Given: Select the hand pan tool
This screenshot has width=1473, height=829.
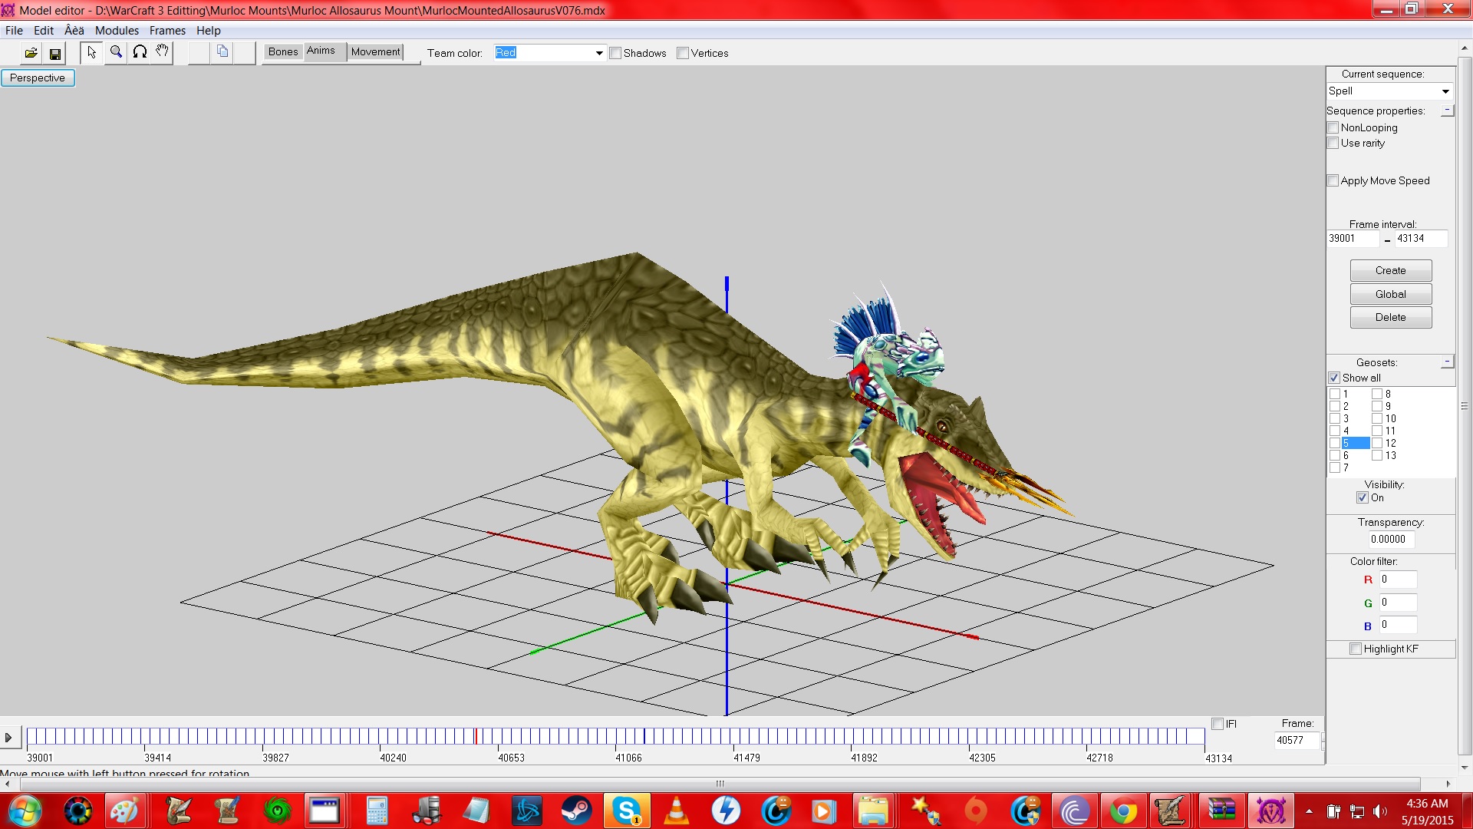Looking at the screenshot, I should 162,52.
